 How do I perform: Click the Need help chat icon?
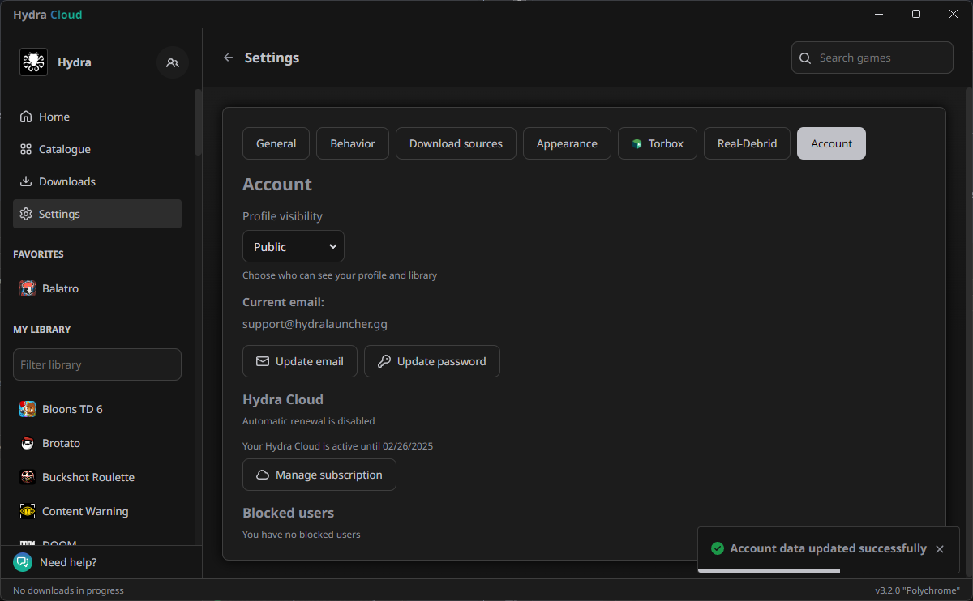pos(23,562)
